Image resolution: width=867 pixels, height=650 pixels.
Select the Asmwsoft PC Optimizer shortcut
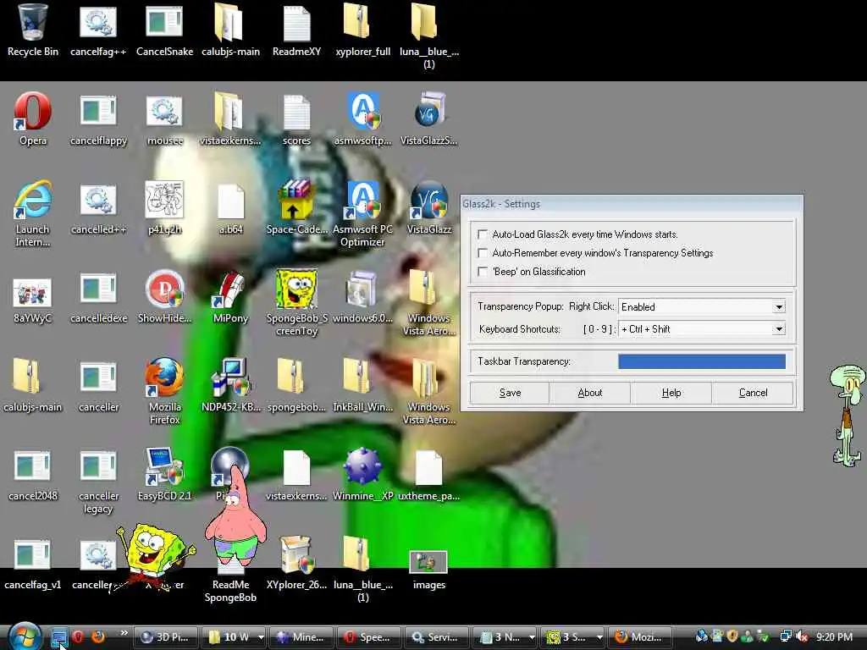362,213
